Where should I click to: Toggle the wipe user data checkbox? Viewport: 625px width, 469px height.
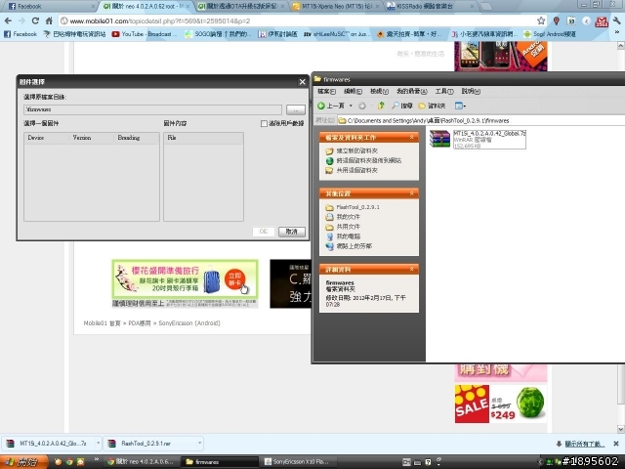pos(264,124)
